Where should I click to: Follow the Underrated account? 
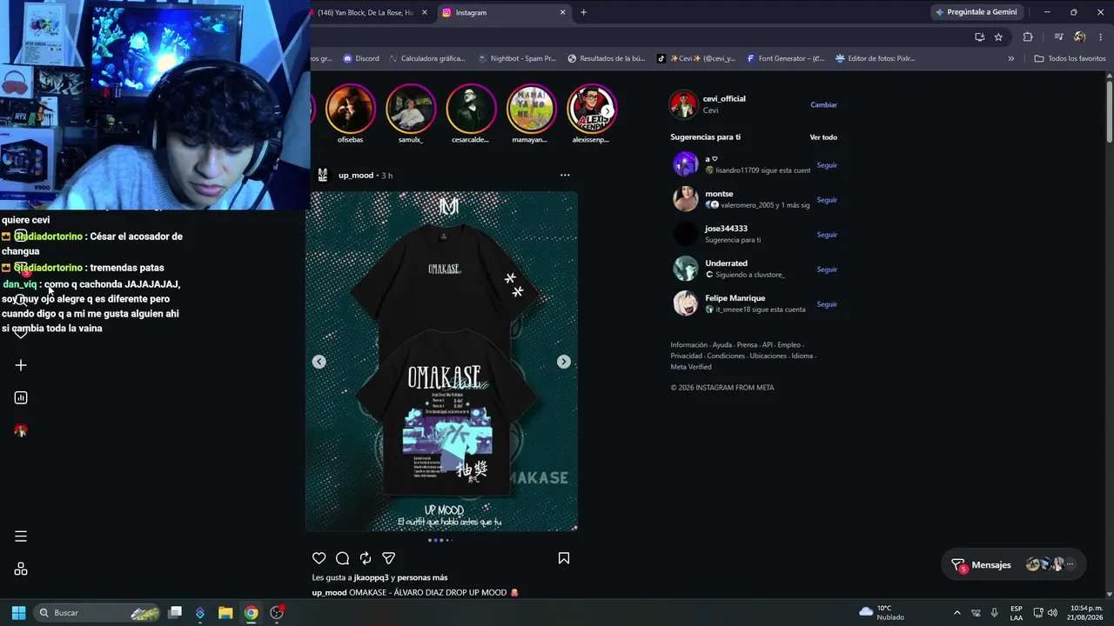[827, 270]
